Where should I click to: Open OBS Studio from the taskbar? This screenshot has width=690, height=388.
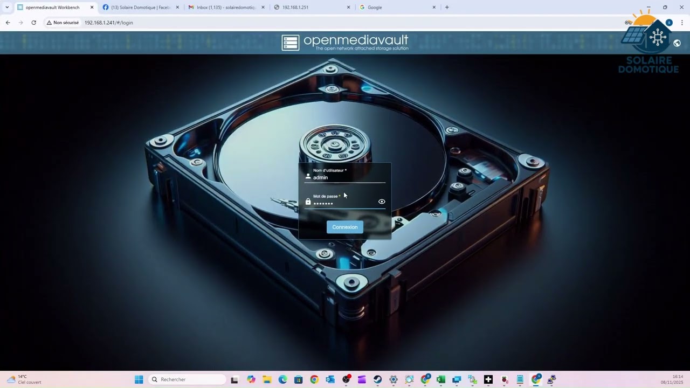[x=346, y=379]
